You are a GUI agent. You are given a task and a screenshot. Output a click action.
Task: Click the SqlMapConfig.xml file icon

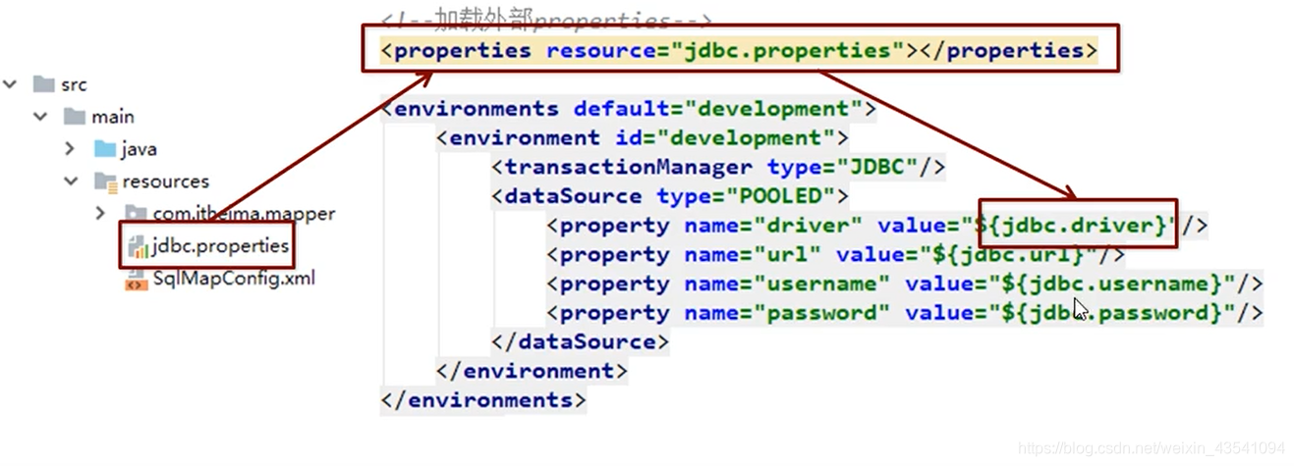(x=136, y=279)
